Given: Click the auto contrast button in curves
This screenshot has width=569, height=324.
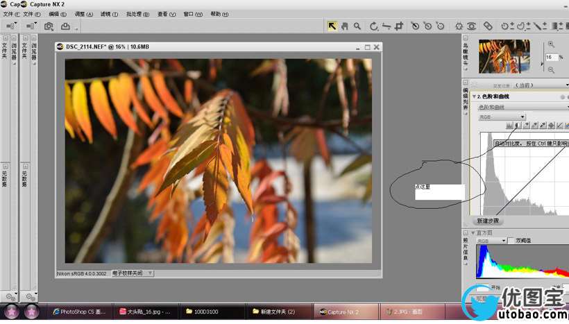Looking at the screenshot, I should click(518, 126).
